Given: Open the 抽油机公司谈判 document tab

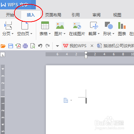Looking at the screenshot, I should coord(116,46).
